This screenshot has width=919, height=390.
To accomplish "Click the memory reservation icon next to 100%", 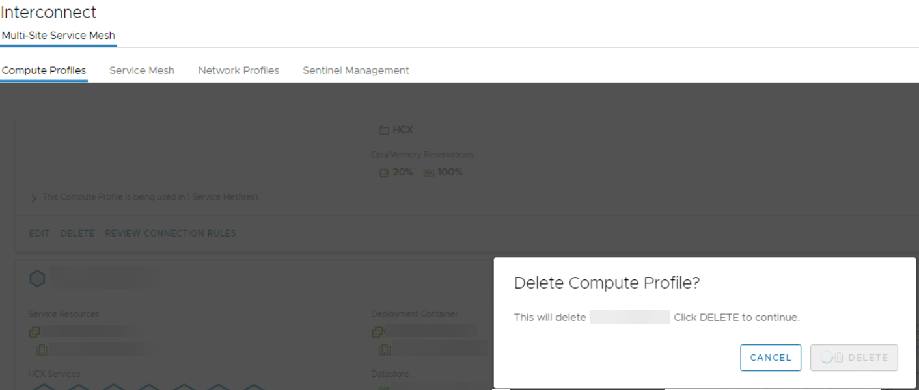I will click(429, 173).
